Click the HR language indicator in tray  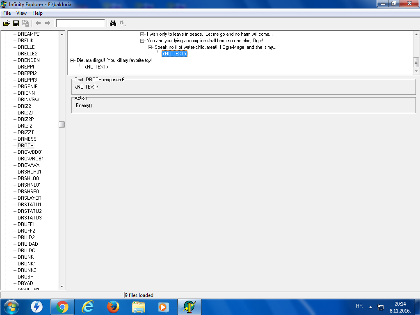(x=359, y=306)
